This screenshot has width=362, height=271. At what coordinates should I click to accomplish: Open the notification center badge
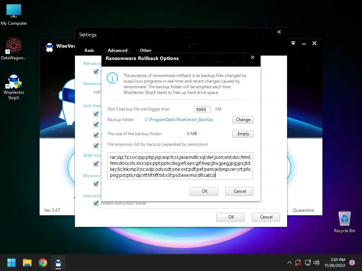pos(352,262)
